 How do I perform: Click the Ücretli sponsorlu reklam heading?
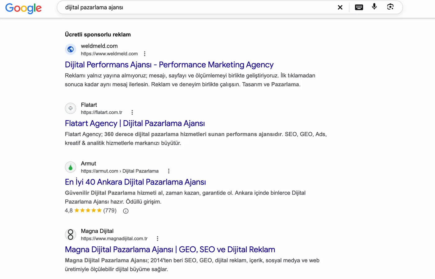(98, 34)
